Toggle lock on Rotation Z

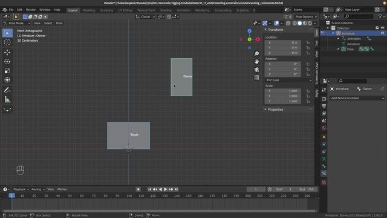[x=308, y=74]
